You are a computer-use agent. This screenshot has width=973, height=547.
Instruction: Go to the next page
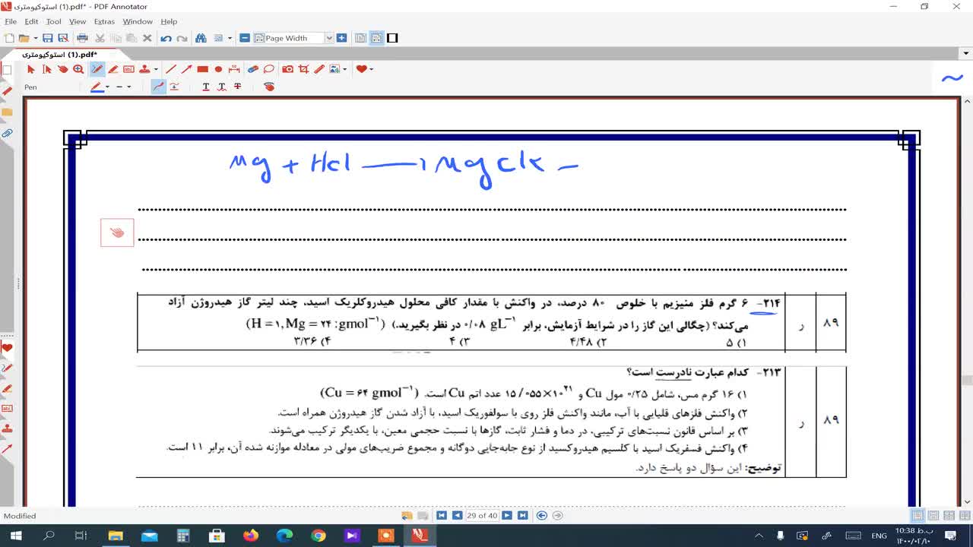[x=507, y=516]
